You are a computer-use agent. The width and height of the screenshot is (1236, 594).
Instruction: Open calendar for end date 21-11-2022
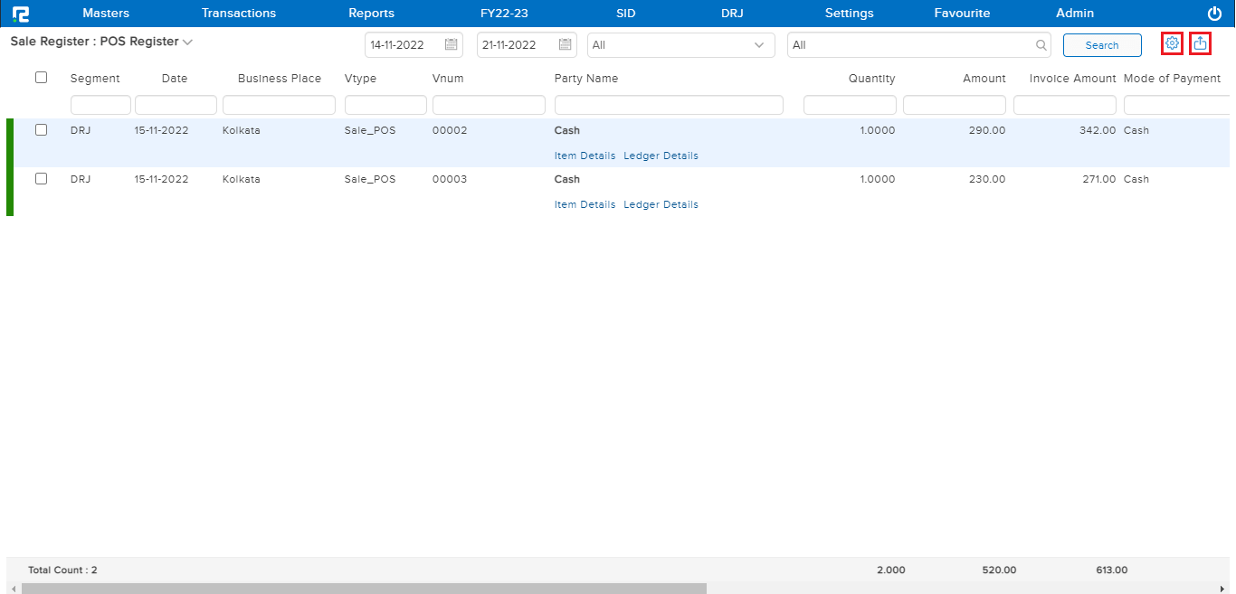coord(565,45)
